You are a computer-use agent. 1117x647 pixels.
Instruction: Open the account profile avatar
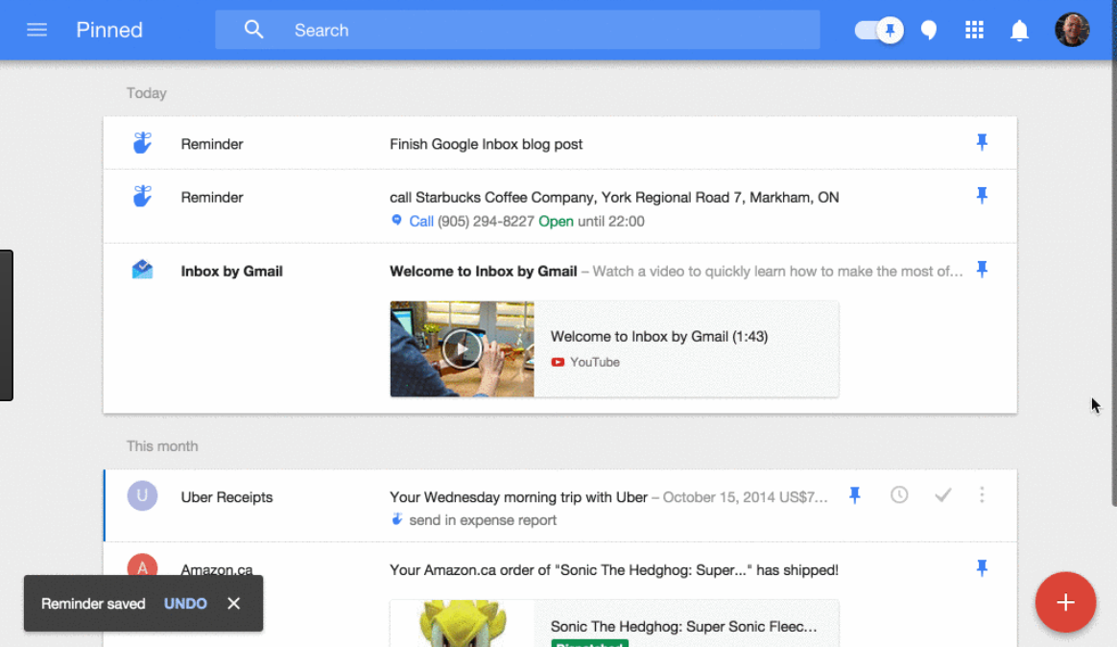click(x=1071, y=30)
